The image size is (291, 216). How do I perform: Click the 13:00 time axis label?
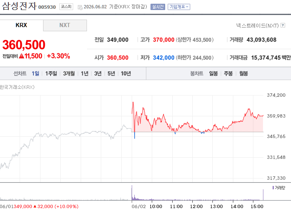[x=217, y=206]
